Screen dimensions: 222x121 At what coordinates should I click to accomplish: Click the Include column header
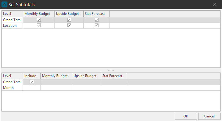pyautogui.click(x=32, y=76)
